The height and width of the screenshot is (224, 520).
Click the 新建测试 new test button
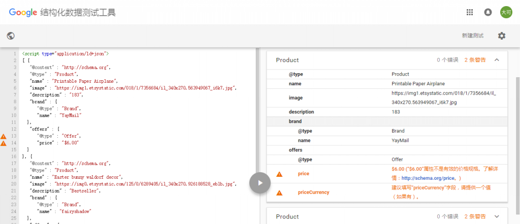pyautogui.click(x=472, y=36)
